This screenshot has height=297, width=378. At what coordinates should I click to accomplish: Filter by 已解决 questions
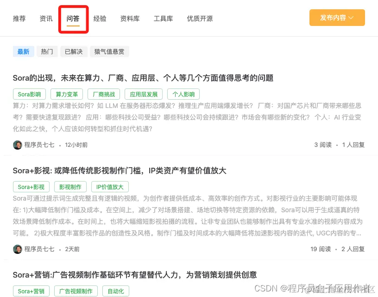[x=74, y=51]
